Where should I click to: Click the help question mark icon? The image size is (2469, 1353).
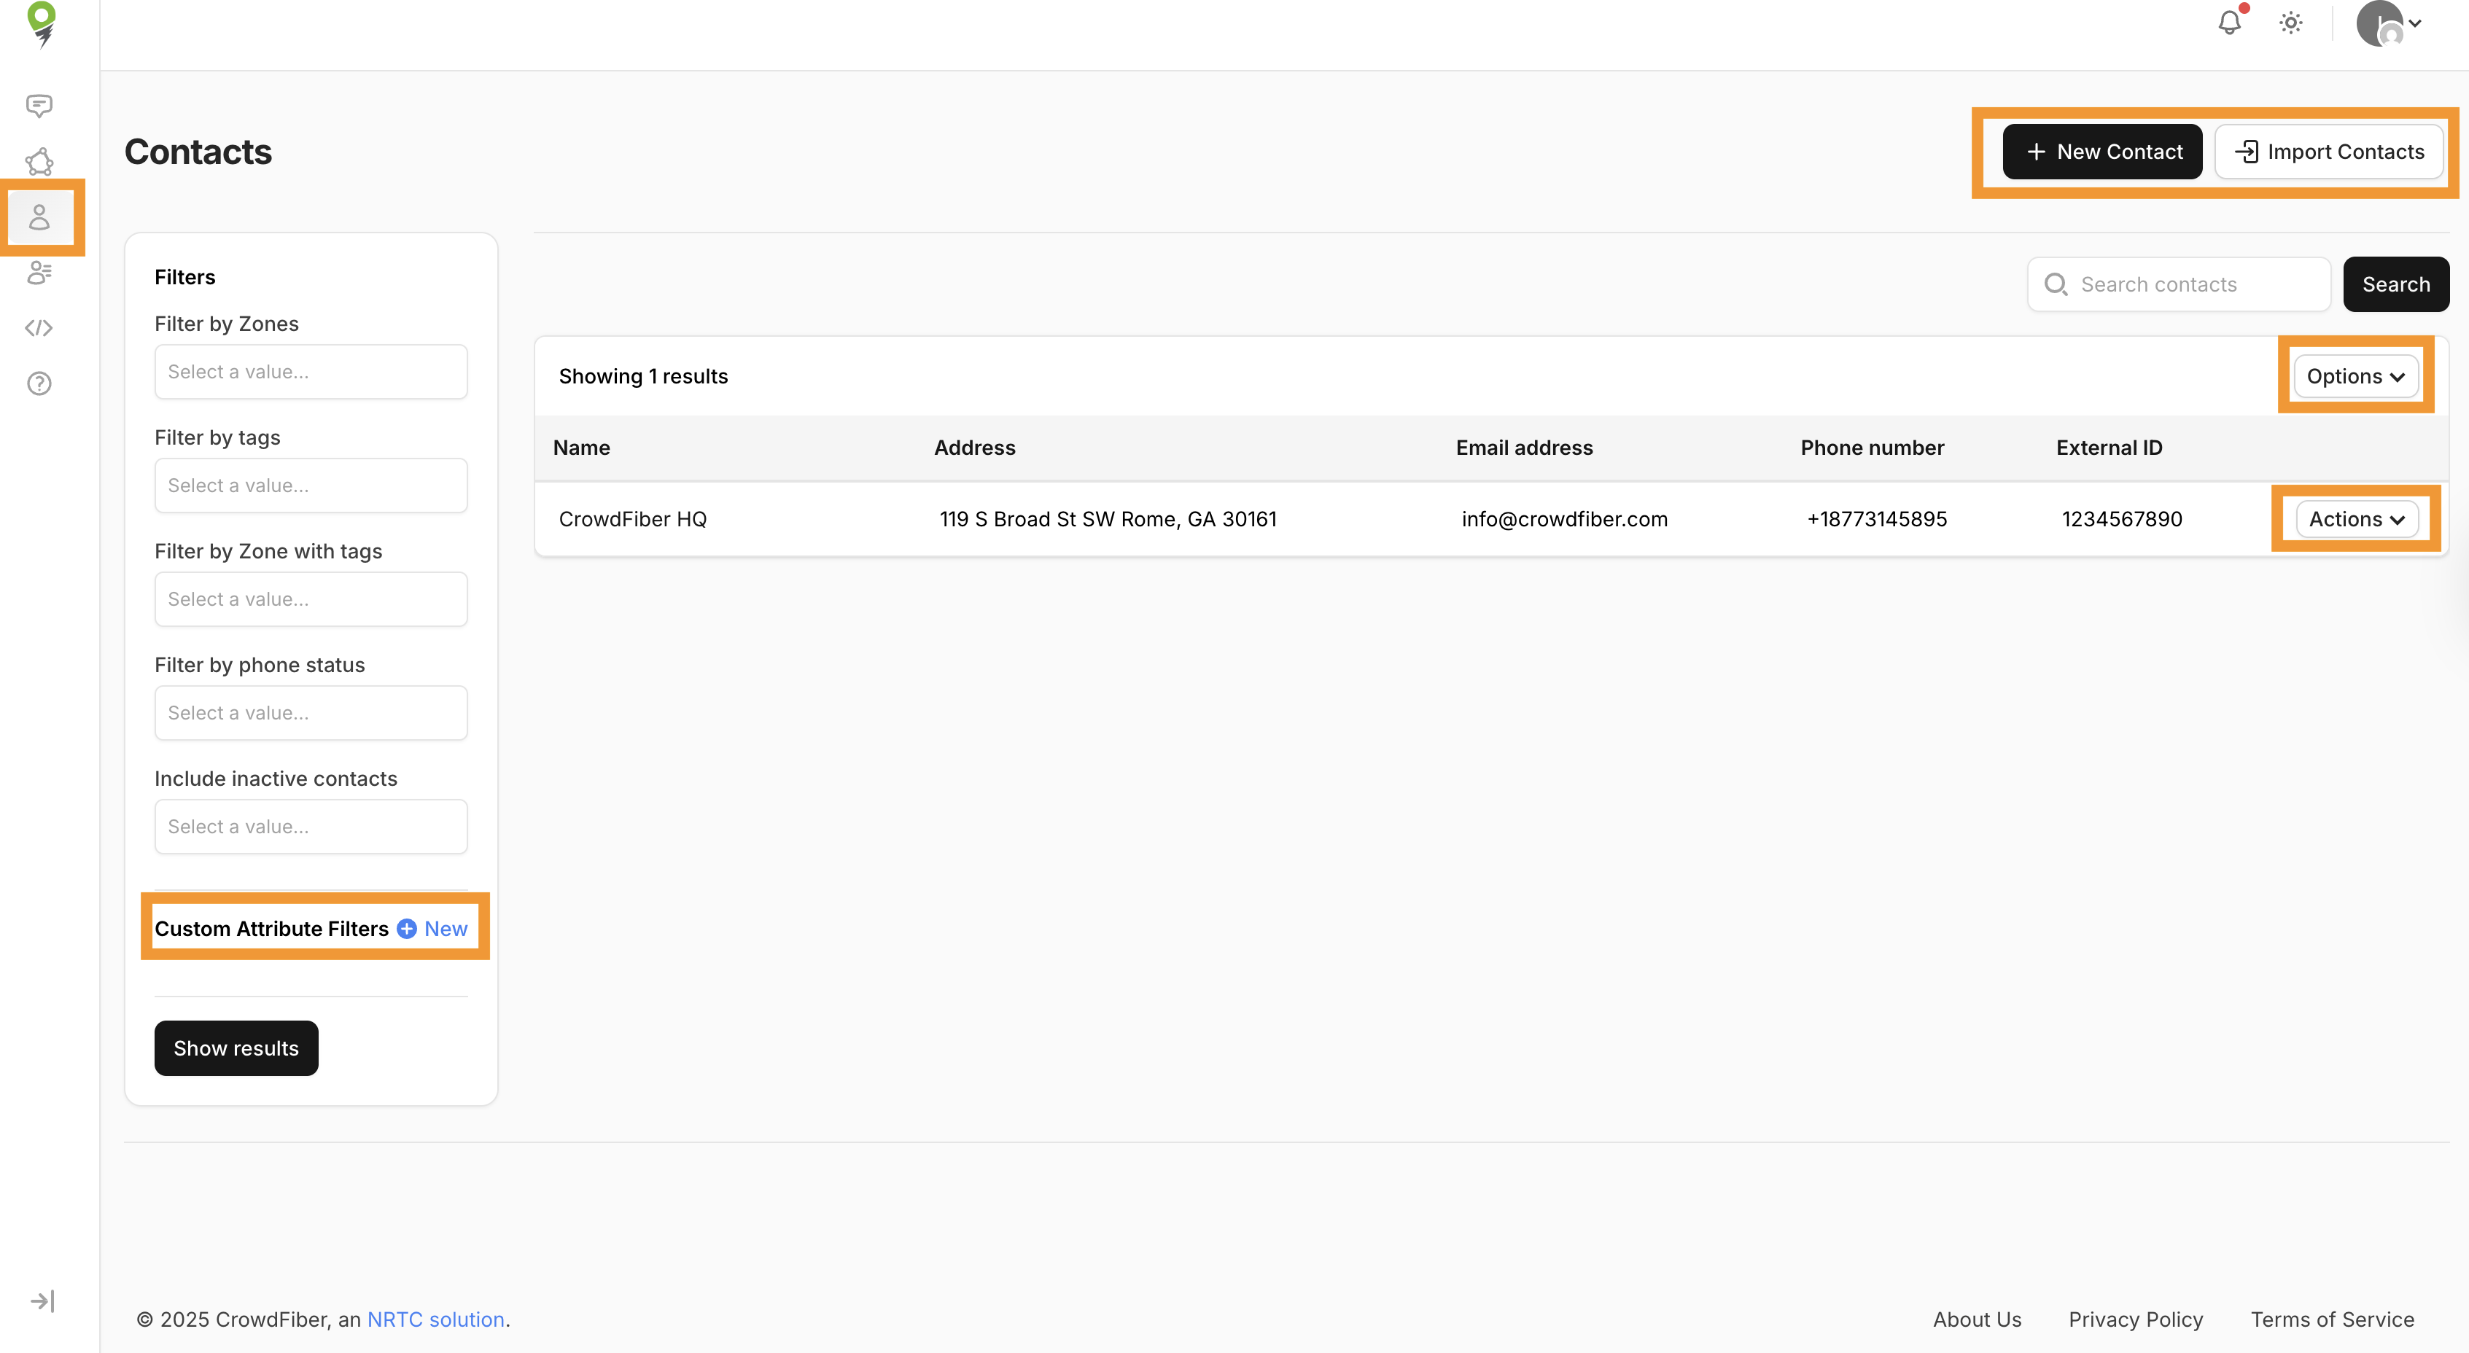tap(39, 383)
